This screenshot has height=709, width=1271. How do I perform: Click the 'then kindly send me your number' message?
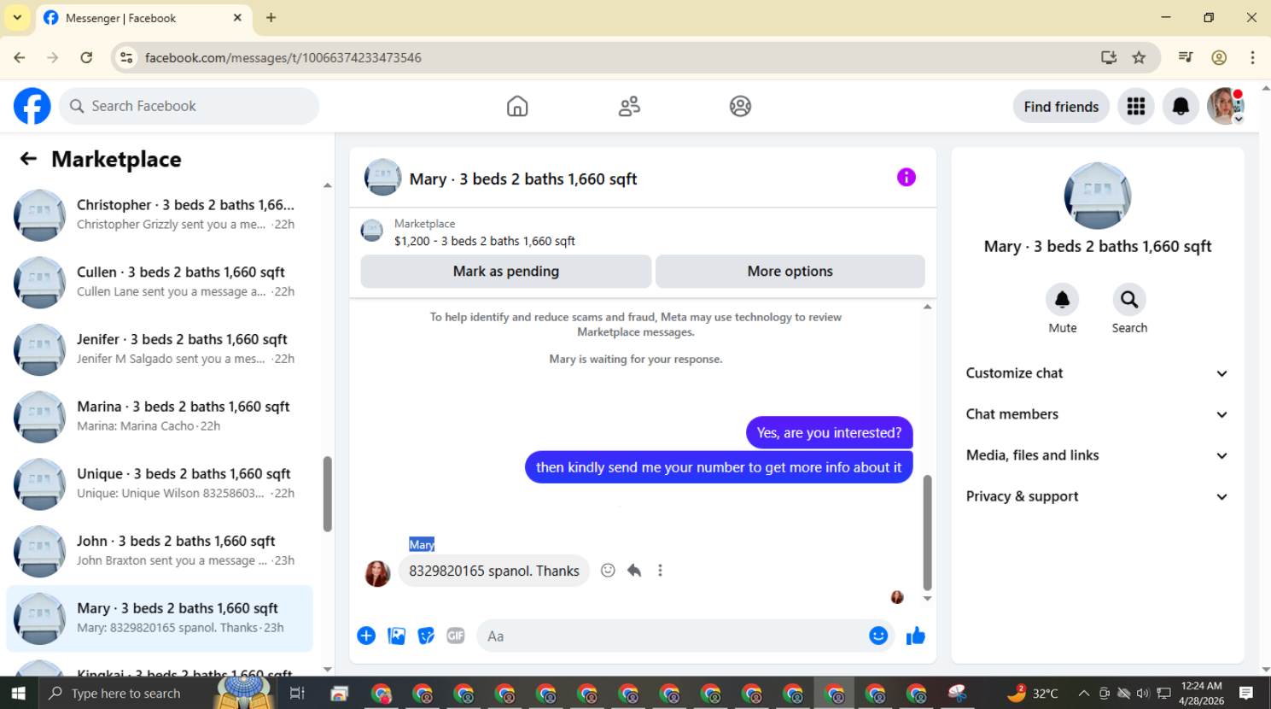[719, 467]
